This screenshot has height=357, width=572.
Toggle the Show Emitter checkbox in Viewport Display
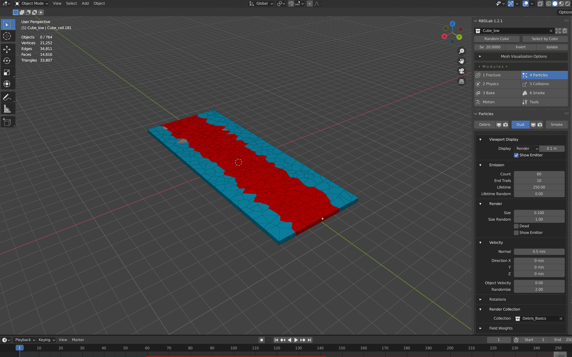click(x=516, y=155)
